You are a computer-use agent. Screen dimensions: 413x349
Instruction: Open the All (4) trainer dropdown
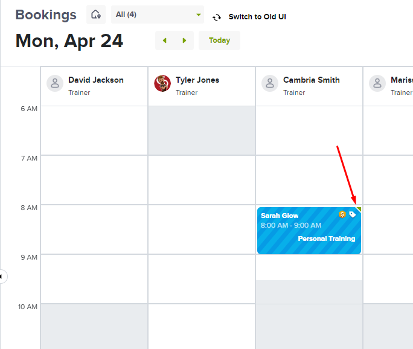click(158, 14)
